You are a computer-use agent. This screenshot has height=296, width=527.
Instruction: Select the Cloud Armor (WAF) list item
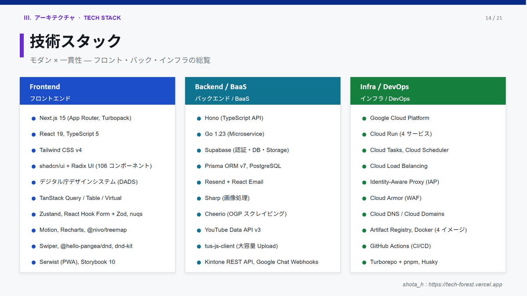click(395, 198)
